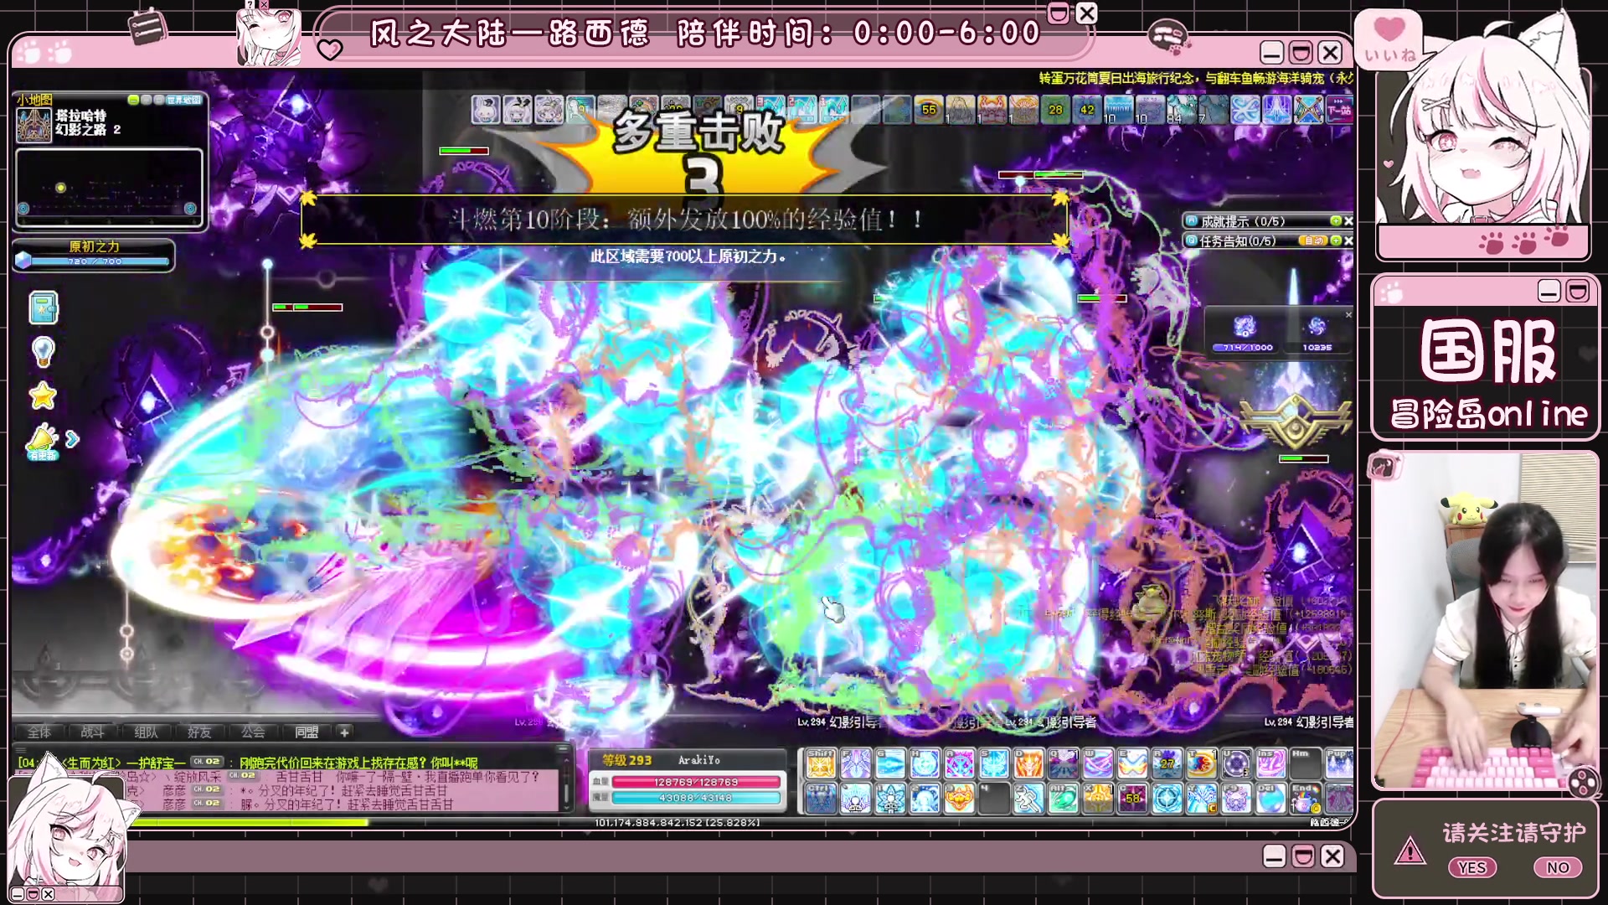
Task: Click the End-key potion pot icon
Action: (1305, 799)
